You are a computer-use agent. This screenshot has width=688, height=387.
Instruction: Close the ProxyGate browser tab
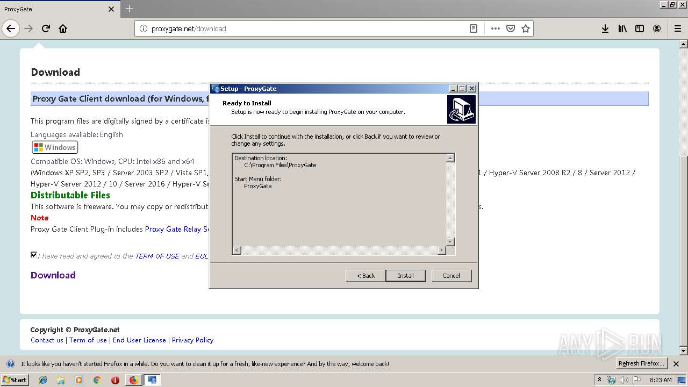tap(111, 9)
